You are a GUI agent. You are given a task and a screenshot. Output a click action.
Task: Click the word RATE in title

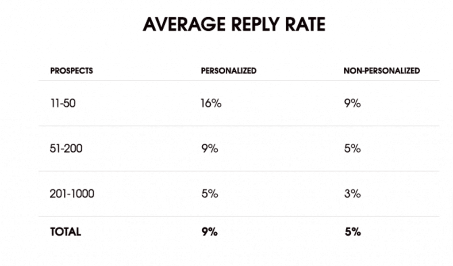[x=306, y=24]
